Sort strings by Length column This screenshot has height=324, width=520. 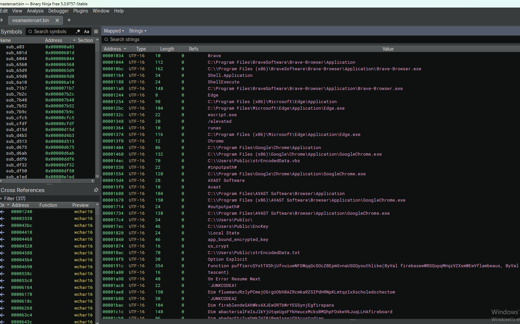pyautogui.click(x=167, y=49)
